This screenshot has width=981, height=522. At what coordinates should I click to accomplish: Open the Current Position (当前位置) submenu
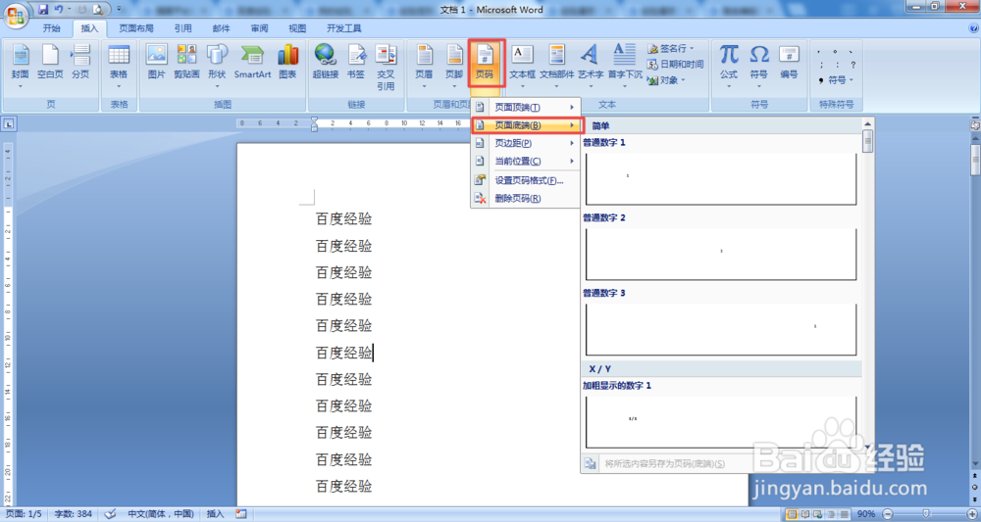[526, 161]
